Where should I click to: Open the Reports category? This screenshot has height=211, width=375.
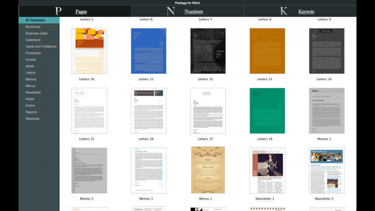point(31,112)
